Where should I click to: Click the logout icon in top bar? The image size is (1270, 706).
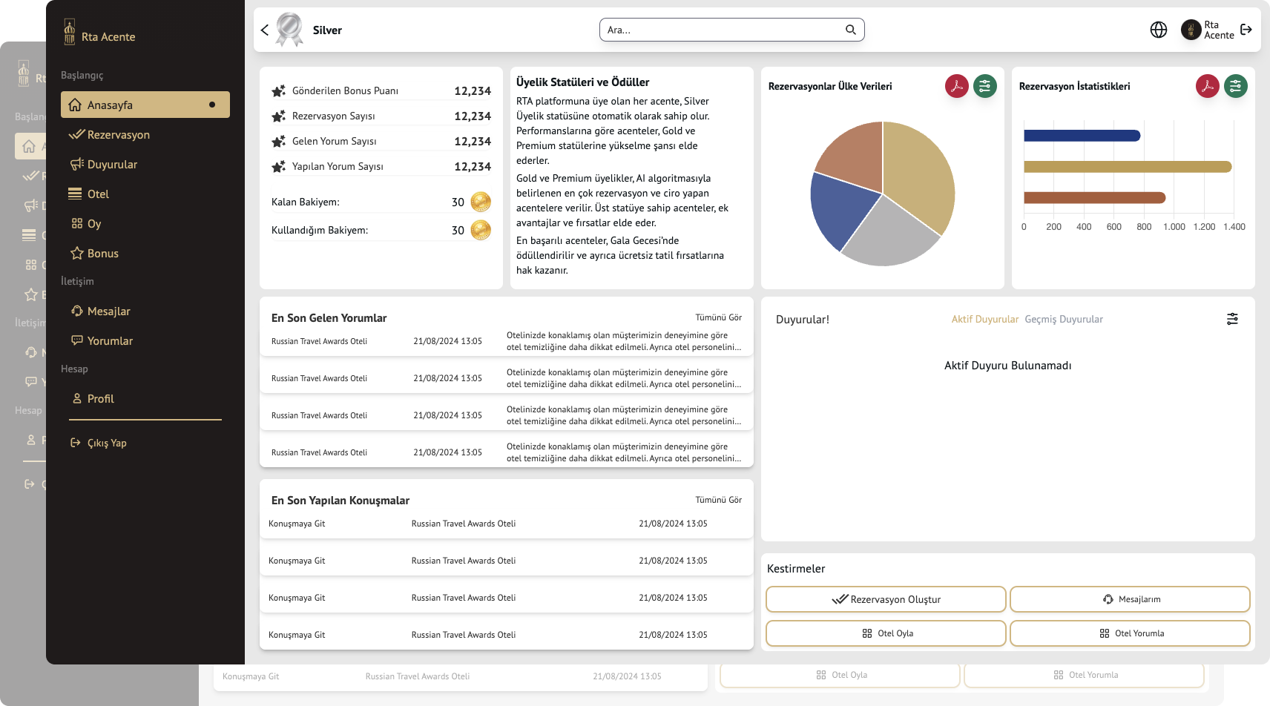1246,30
